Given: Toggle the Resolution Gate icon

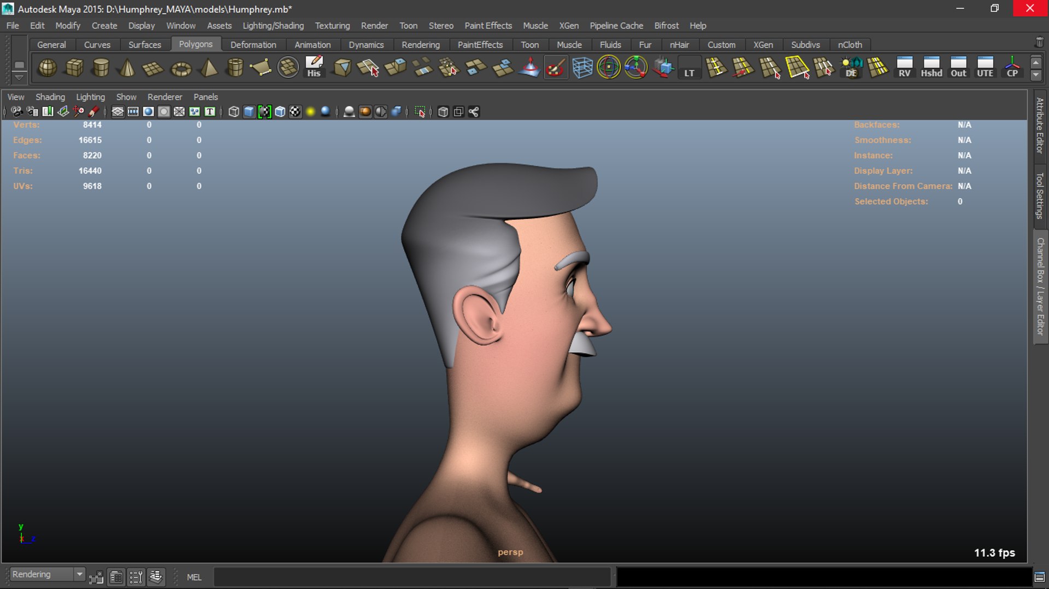Looking at the screenshot, I should coord(148,112).
